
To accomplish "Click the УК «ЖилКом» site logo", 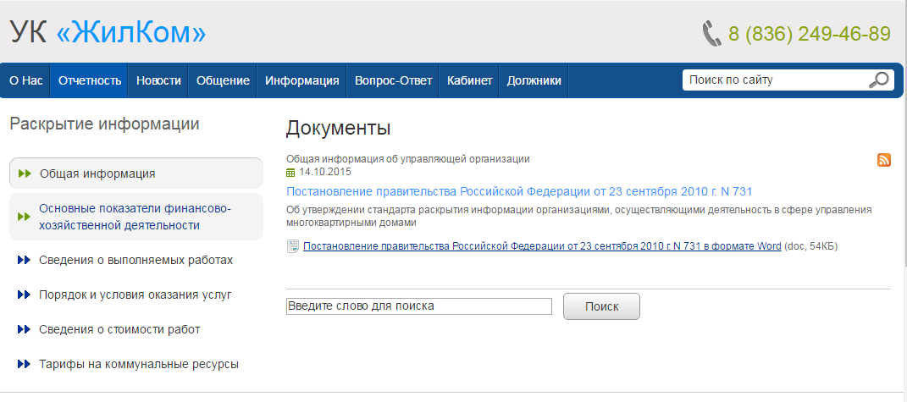I will tap(108, 33).
